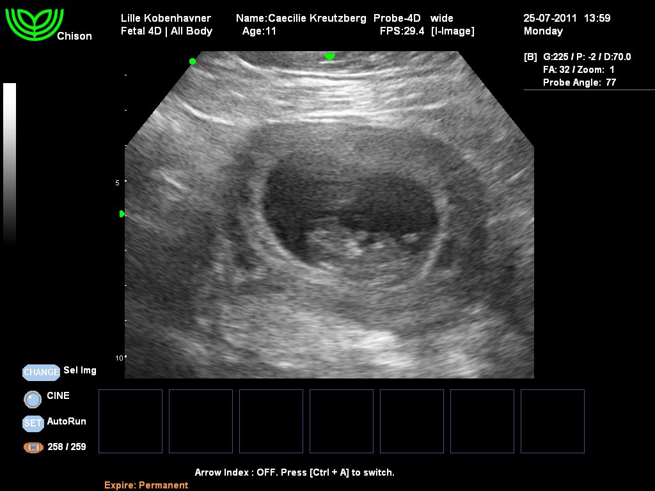655x491 pixels.
Task: Click the grayscale brightness bar
Action: click(10, 163)
